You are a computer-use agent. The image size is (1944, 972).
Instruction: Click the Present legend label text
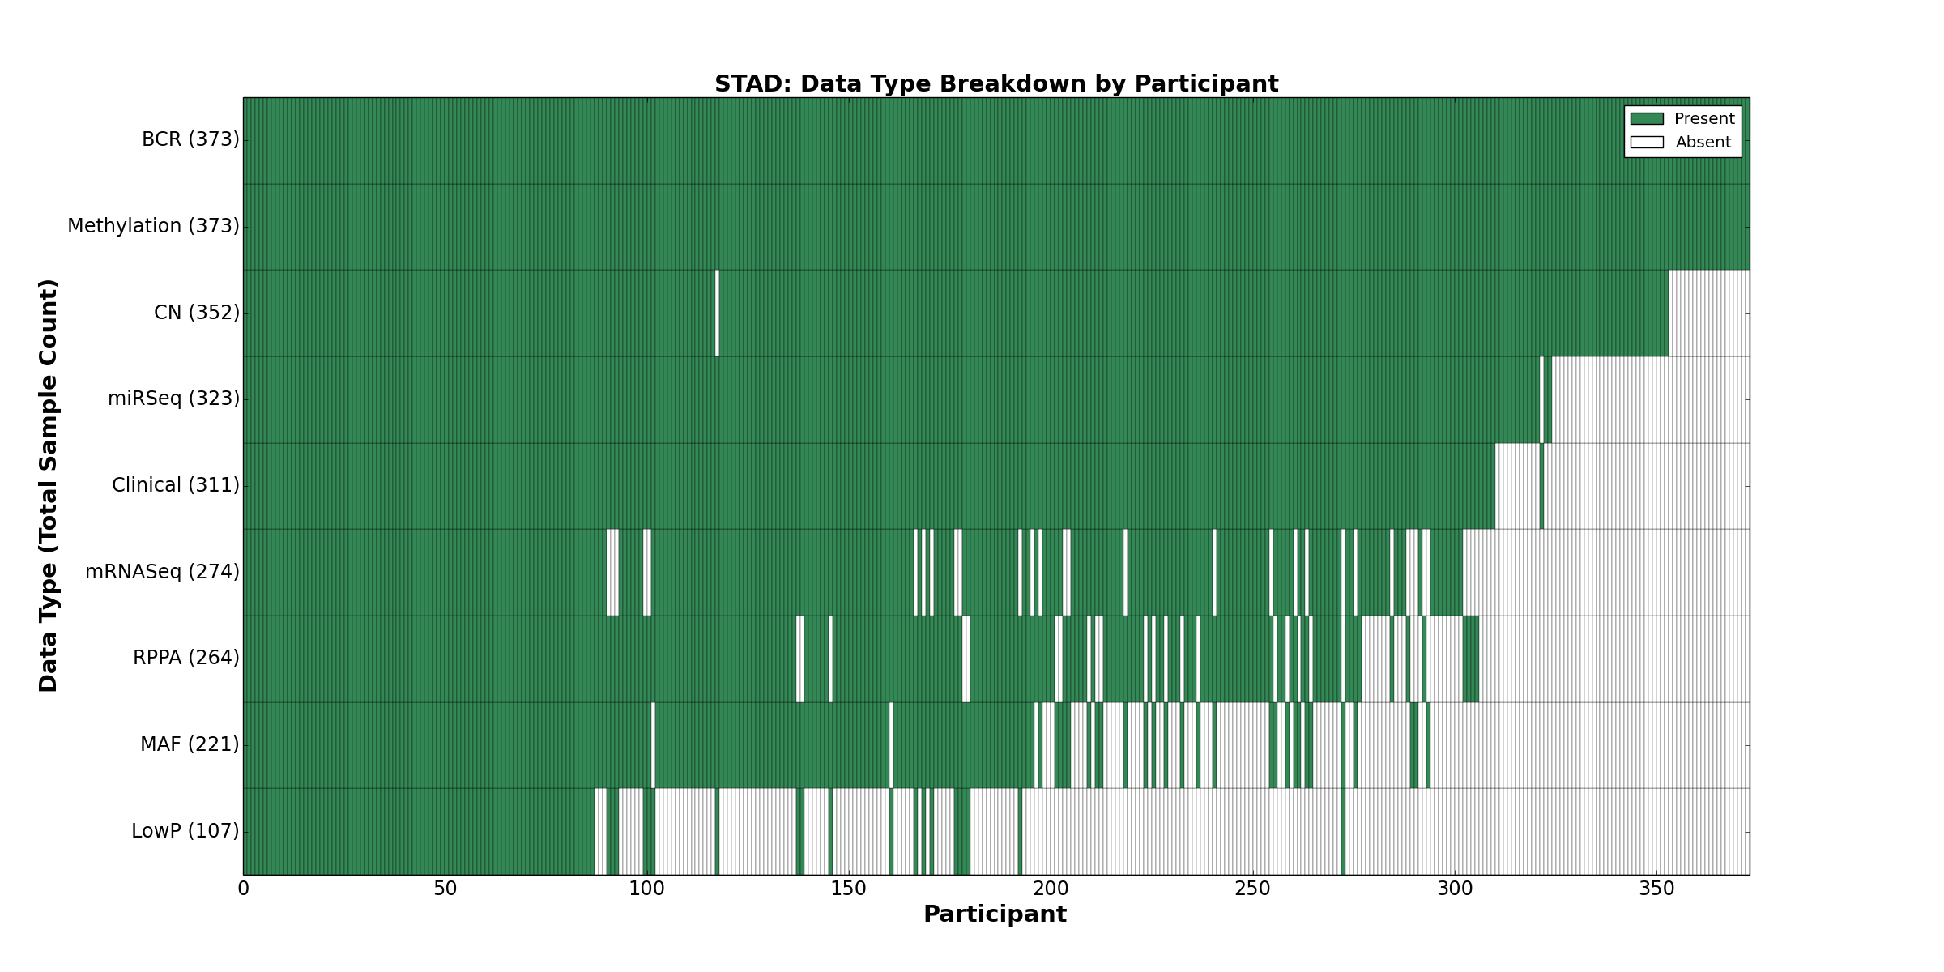[x=1704, y=119]
